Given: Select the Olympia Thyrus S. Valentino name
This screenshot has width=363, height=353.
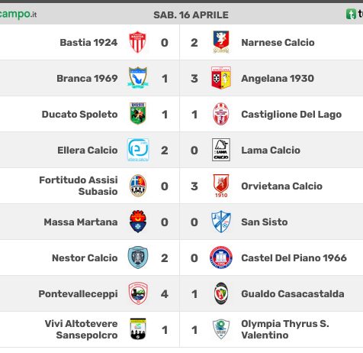Looking at the screenshot, I should point(285,329).
